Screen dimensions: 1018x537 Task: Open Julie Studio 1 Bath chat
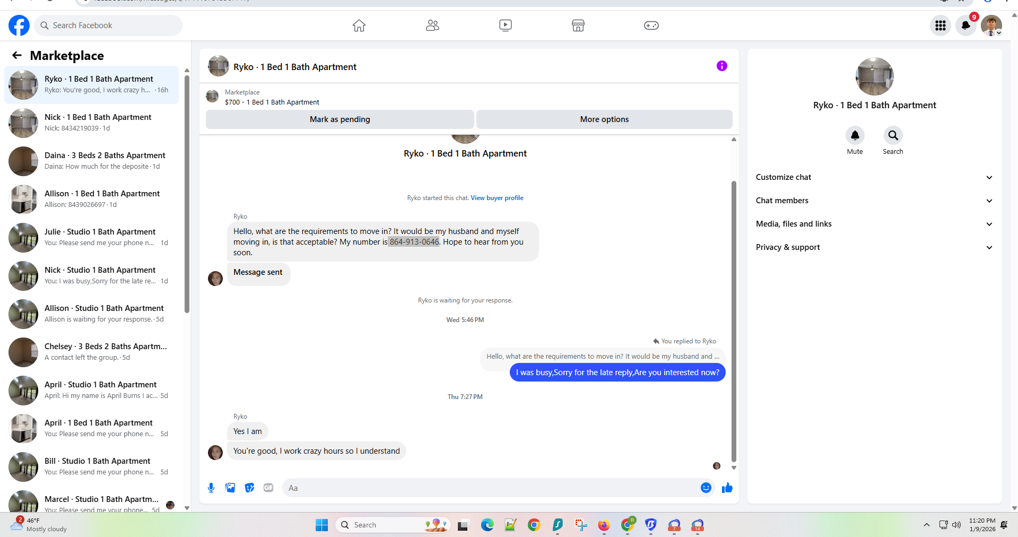pos(91,237)
